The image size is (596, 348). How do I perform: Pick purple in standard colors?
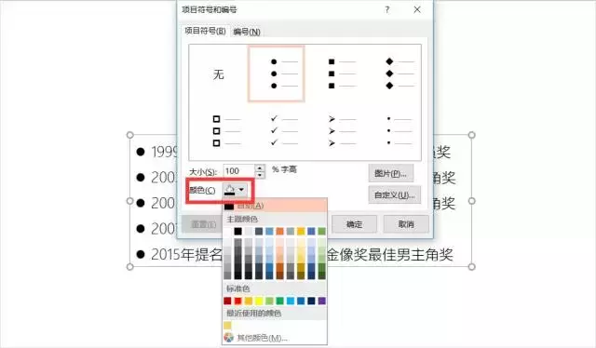321,301
